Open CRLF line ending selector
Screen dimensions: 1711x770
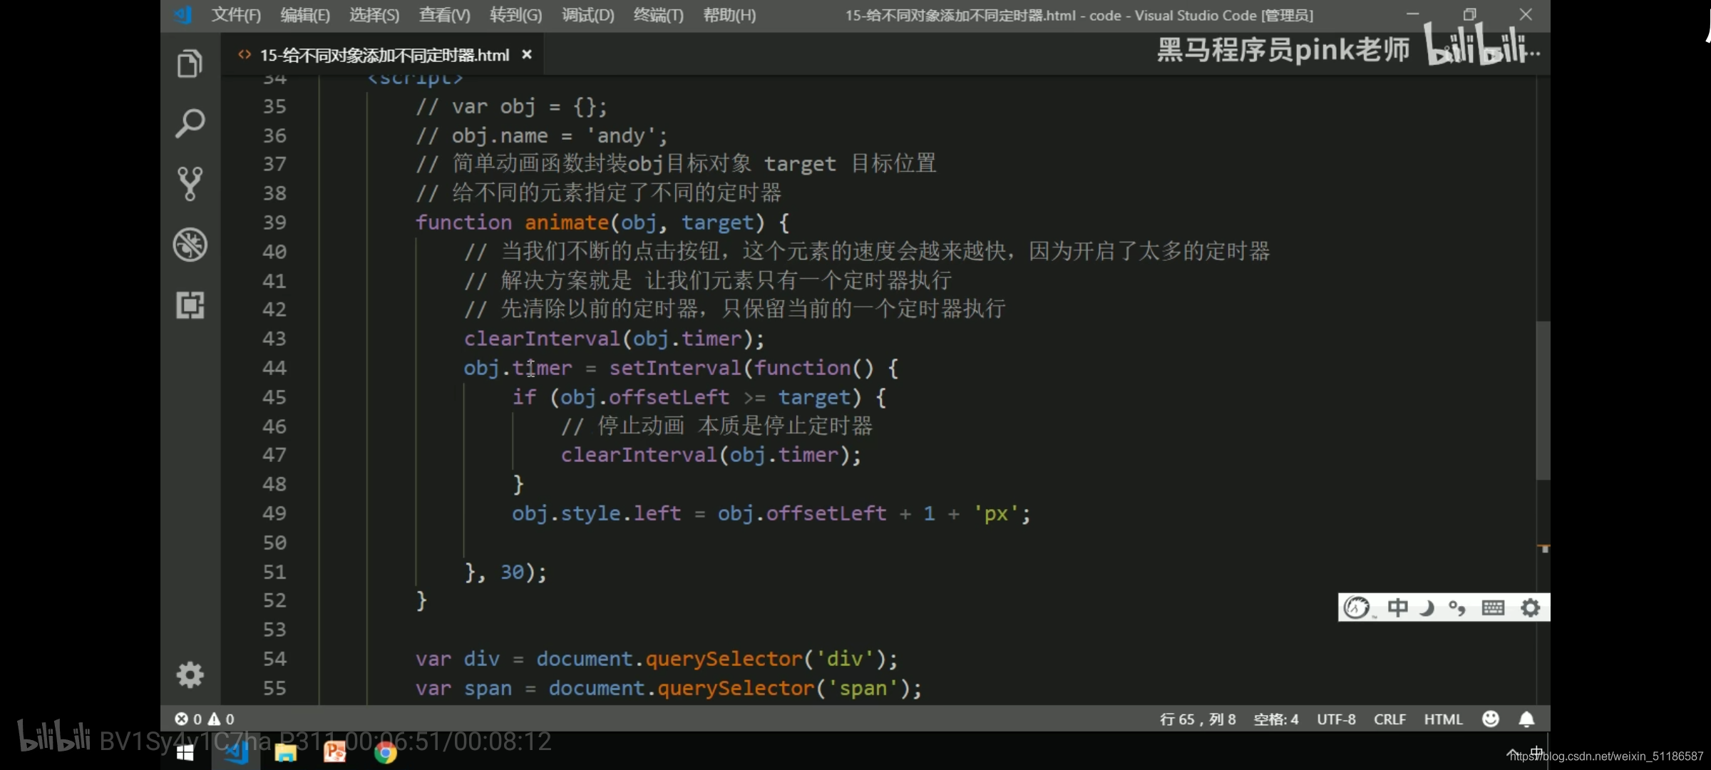tap(1389, 719)
